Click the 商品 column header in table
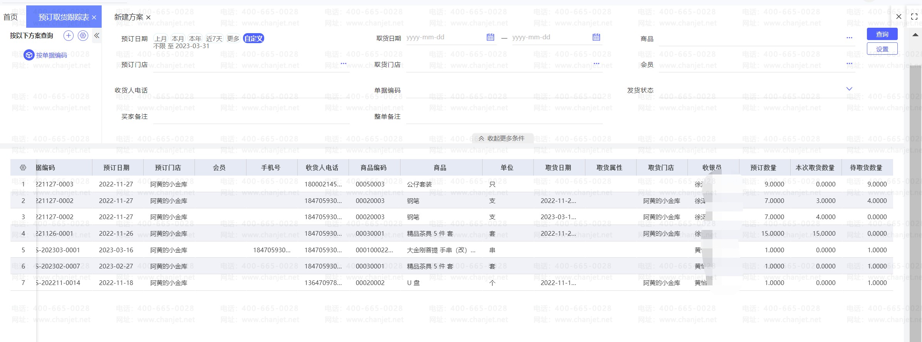The image size is (922, 342). 441,168
